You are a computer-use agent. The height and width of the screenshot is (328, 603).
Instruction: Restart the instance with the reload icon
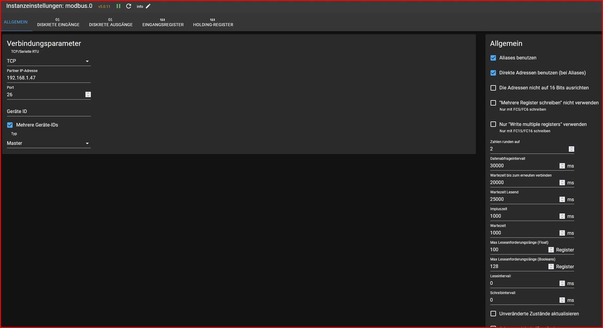(x=129, y=6)
